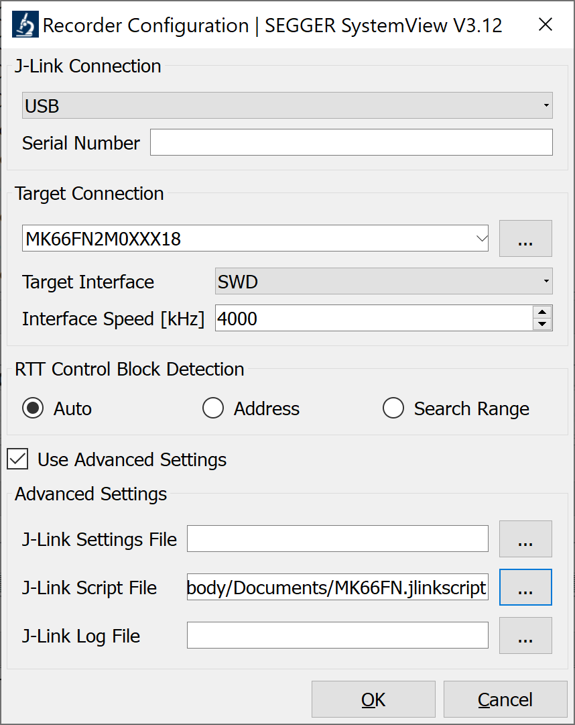Click the J-Link Settings File text field
Screen dimensions: 575x725
click(337, 539)
